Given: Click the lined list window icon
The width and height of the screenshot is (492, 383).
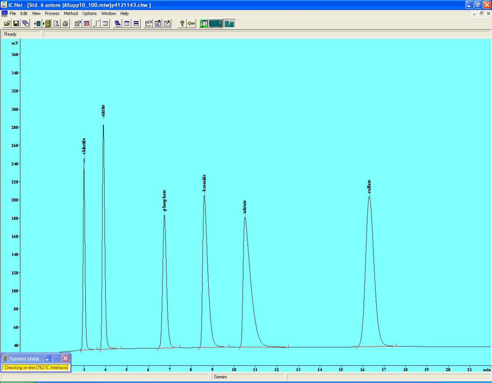Looking at the screenshot, I should click(105, 23).
